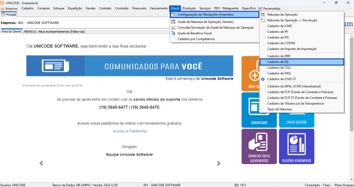354x187 pixels.
Task: Follow the Acesso a Plataforma link
Action: click(130, 131)
